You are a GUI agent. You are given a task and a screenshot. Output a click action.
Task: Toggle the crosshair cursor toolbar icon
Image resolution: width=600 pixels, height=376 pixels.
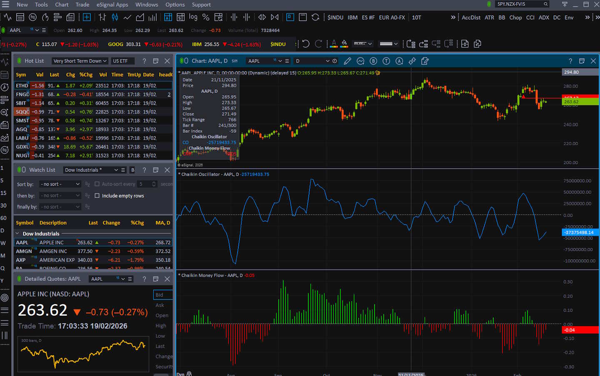point(87,17)
